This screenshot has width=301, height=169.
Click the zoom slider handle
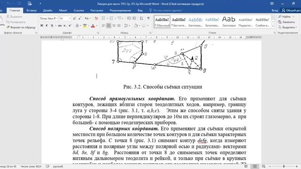(x=284, y=166)
